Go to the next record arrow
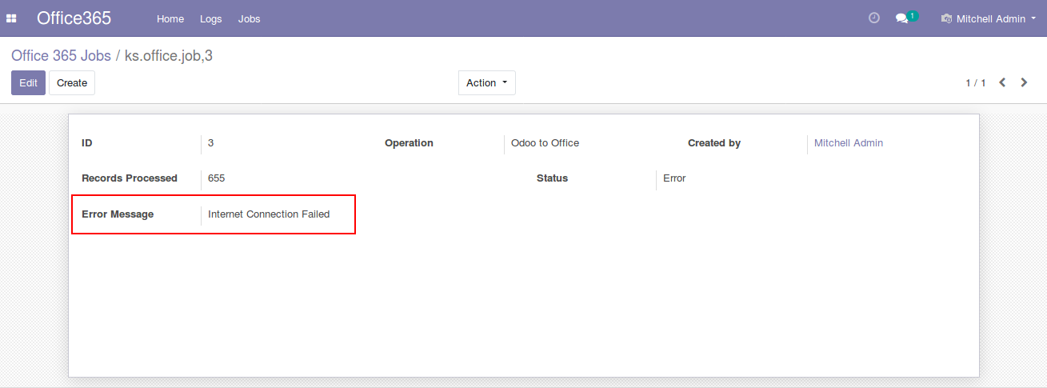 (1024, 82)
